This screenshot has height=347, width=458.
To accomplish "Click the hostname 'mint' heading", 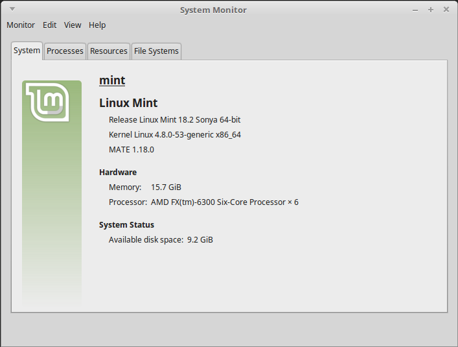I will click(112, 80).
